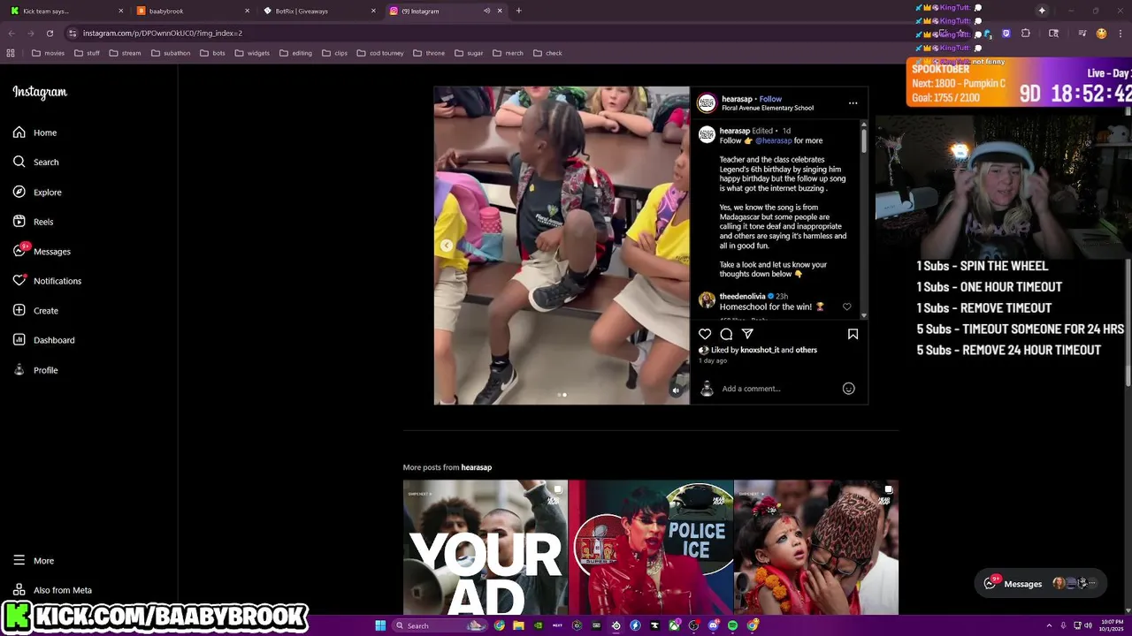The width and height of the screenshot is (1132, 636).
Task: Open the post's three-dot options menu
Action: click(853, 102)
